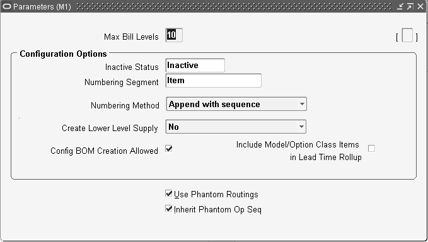This screenshot has height=242, width=428.
Task: Click the Configuration Options group heading
Action: (63, 54)
